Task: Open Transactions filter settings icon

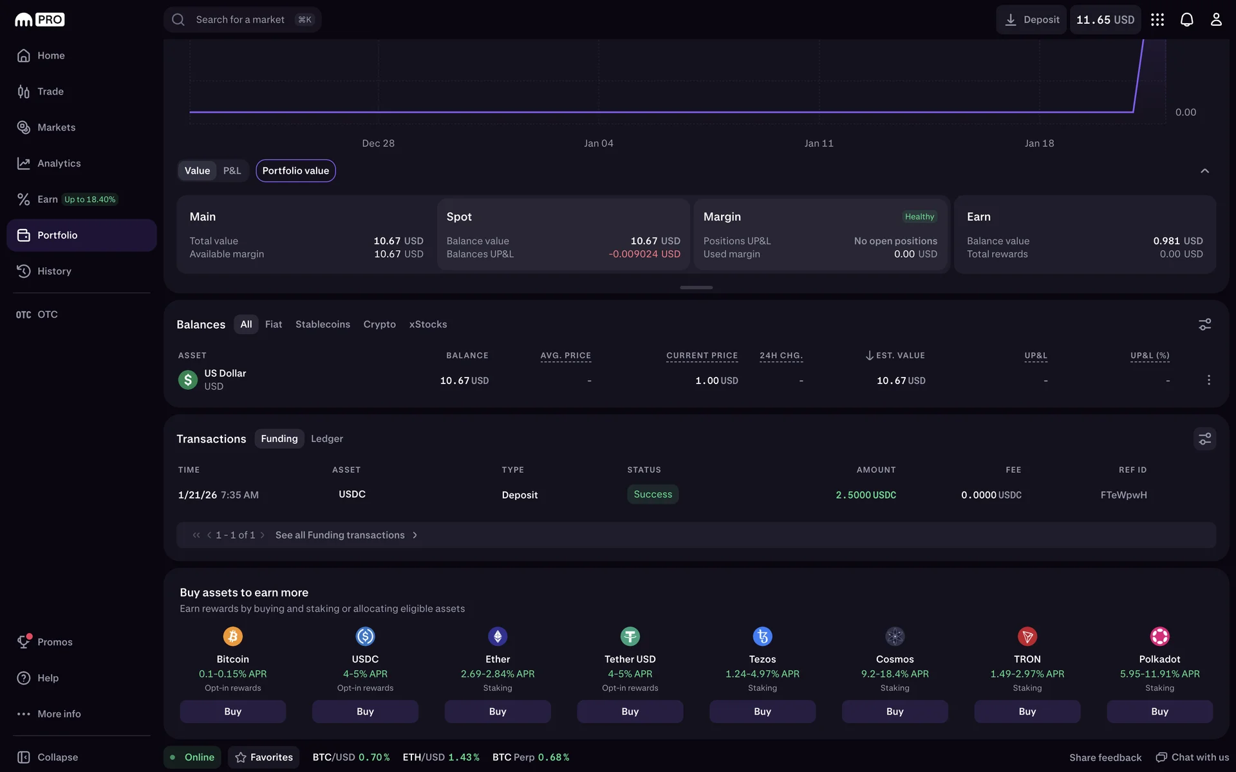Action: click(1204, 439)
